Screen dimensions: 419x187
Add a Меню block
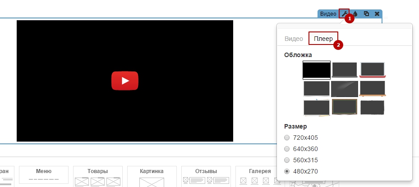tap(44, 175)
